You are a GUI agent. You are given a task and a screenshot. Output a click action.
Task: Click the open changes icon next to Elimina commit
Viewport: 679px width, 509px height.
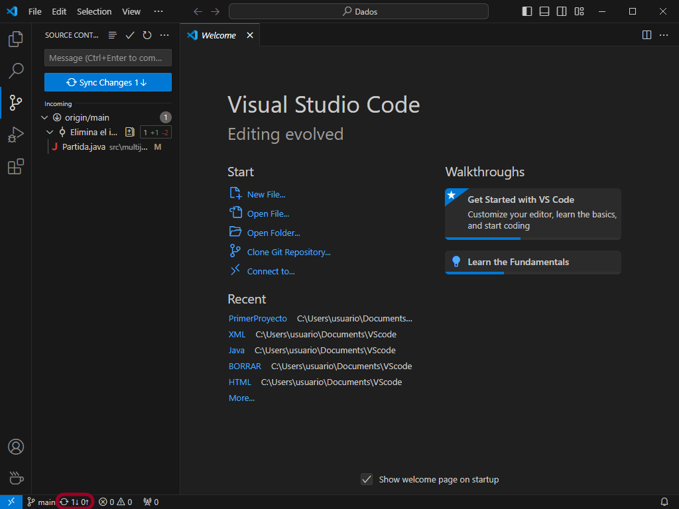click(x=129, y=132)
